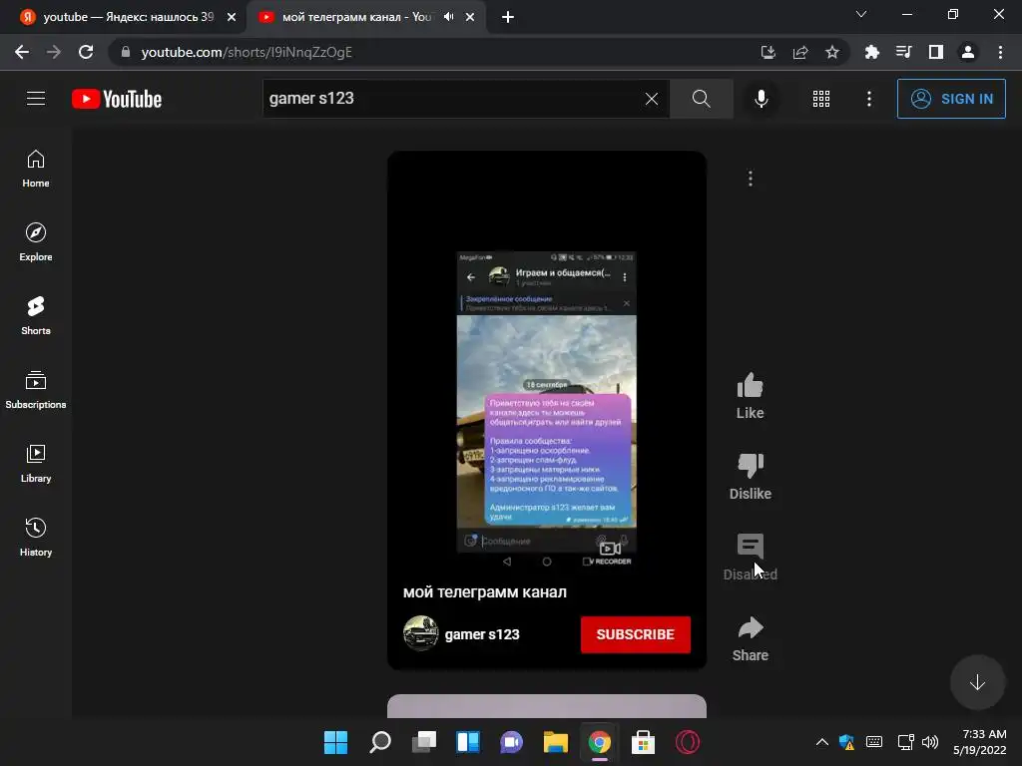Mute the tab audio speaker icon

pyautogui.click(x=448, y=17)
